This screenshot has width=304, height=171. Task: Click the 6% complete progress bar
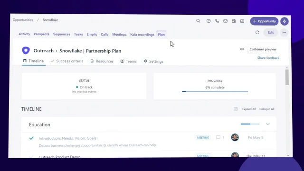[215, 92]
